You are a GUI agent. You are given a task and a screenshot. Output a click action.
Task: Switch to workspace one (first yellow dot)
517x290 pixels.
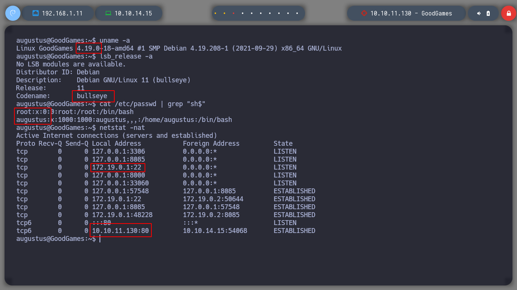point(215,13)
